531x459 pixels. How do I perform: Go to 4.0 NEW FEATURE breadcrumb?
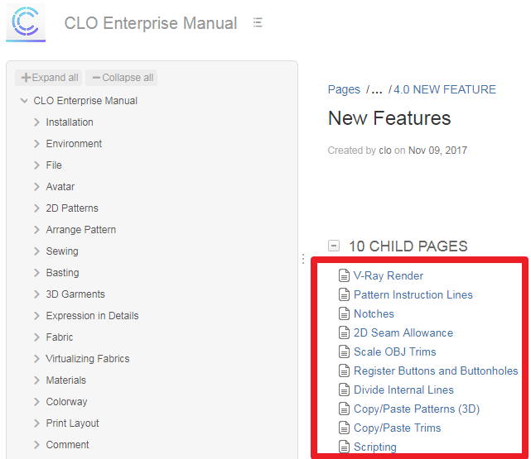pyautogui.click(x=445, y=89)
